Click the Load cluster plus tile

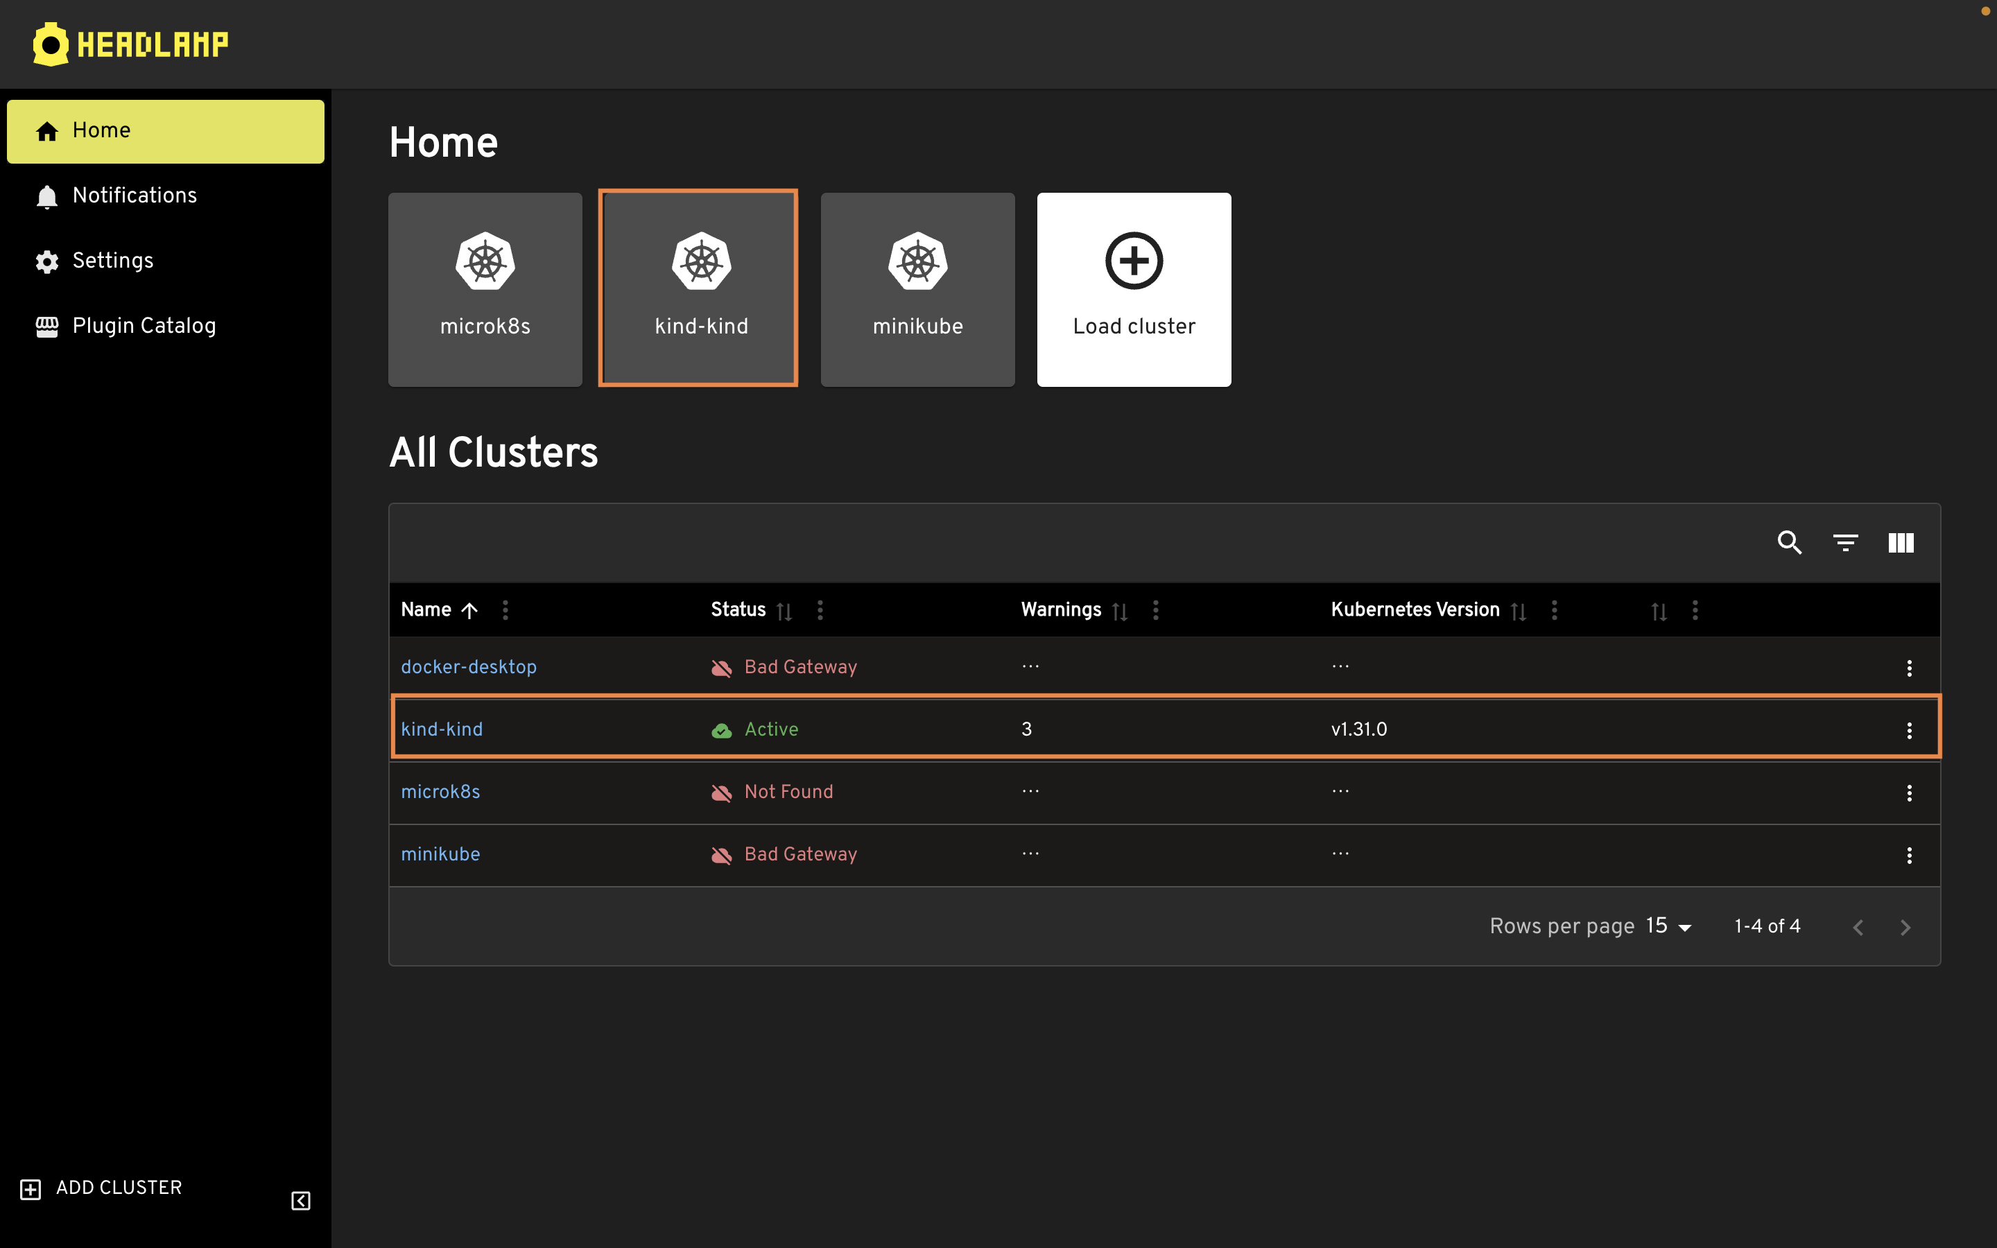coord(1134,289)
